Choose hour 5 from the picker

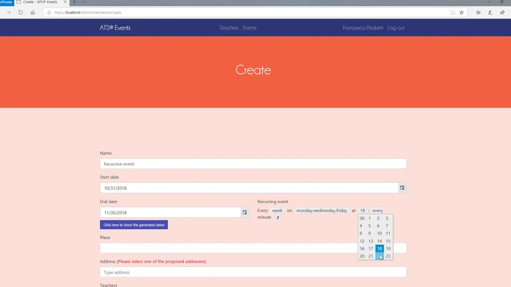[x=369, y=226]
